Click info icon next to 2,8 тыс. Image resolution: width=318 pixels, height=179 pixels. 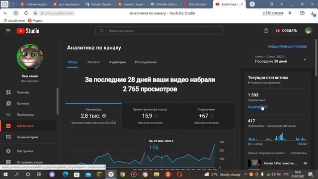coord(104,116)
